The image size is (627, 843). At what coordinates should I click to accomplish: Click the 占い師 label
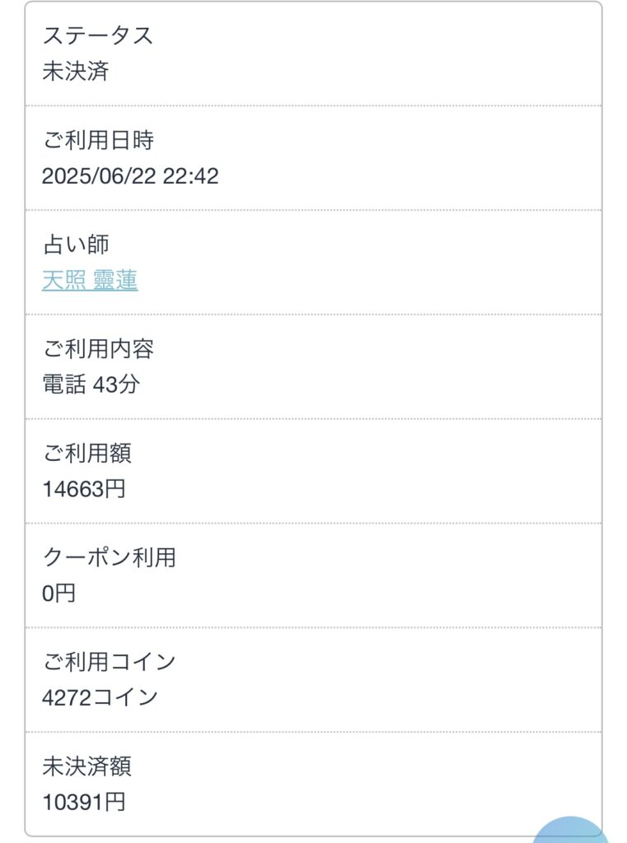coord(75,245)
